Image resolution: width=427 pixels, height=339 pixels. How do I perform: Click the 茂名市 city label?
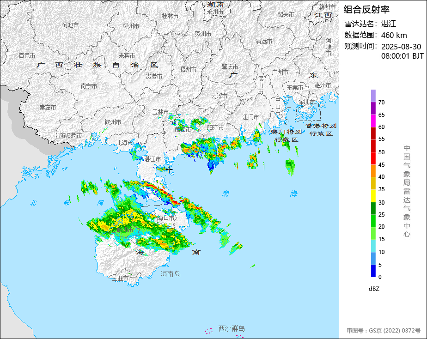point(183,129)
